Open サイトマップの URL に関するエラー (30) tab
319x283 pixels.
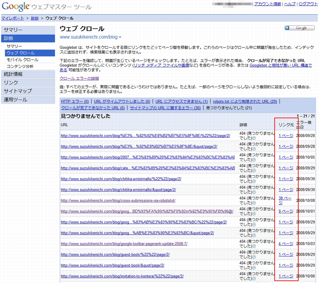pos(165,108)
